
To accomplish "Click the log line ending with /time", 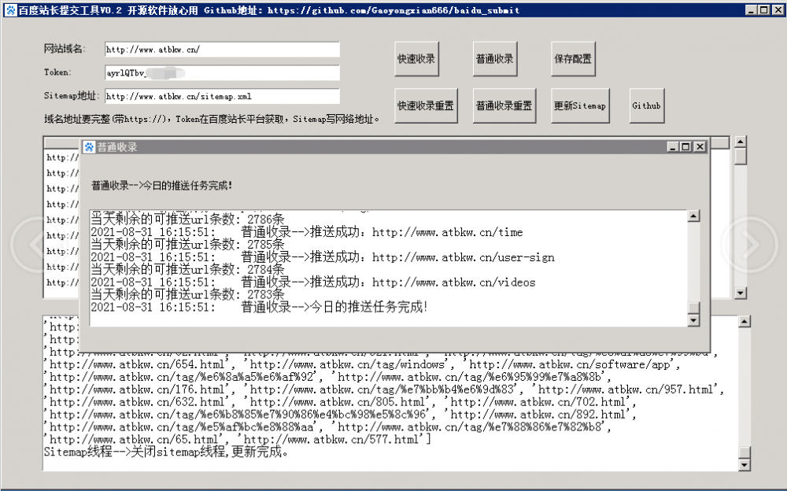I will click(x=307, y=232).
